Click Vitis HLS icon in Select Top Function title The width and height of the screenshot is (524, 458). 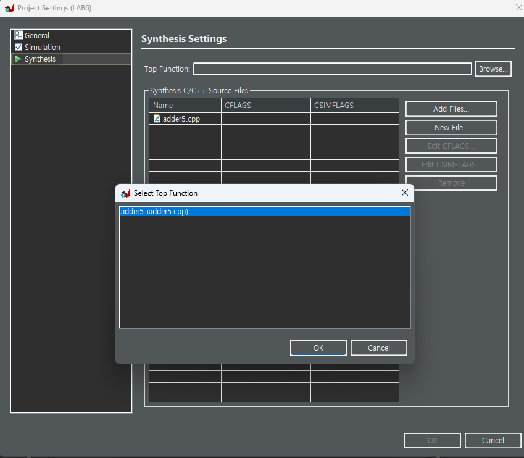pyautogui.click(x=125, y=193)
